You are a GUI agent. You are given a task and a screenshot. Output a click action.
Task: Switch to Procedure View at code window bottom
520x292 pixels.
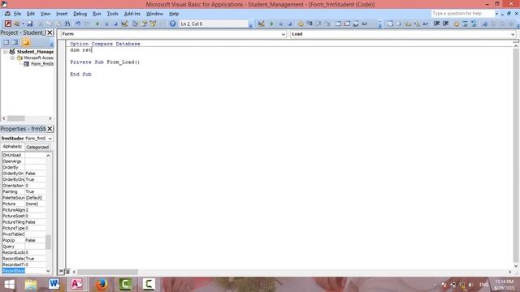pyautogui.click(x=62, y=272)
